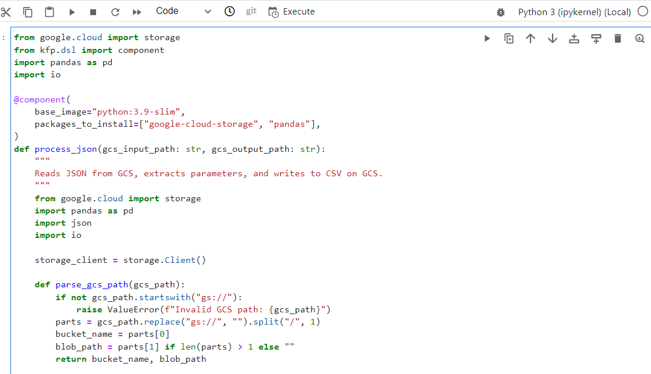The width and height of the screenshot is (651, 374).
Task: Run the cell with its play button
Action: pos(487,38)
